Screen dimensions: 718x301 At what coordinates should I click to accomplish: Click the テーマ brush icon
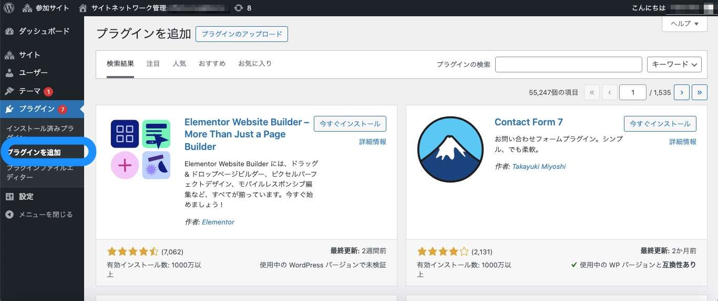click(x=9, y=91)
